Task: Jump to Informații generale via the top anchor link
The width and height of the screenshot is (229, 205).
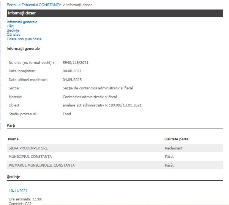Action: coord(22,22)
